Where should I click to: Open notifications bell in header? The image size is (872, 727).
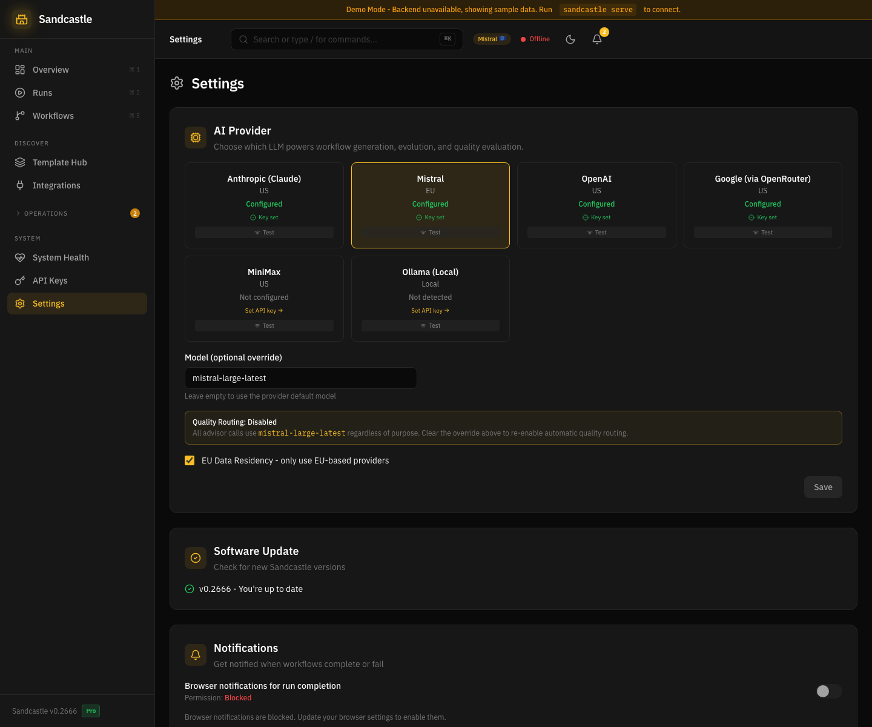pyautogui.click(x=597, y=39)
